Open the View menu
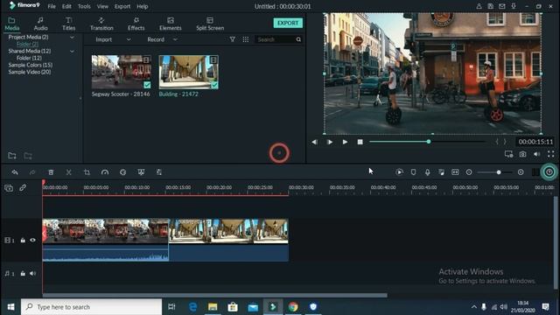The image size is (560, 315). (102, 6)
